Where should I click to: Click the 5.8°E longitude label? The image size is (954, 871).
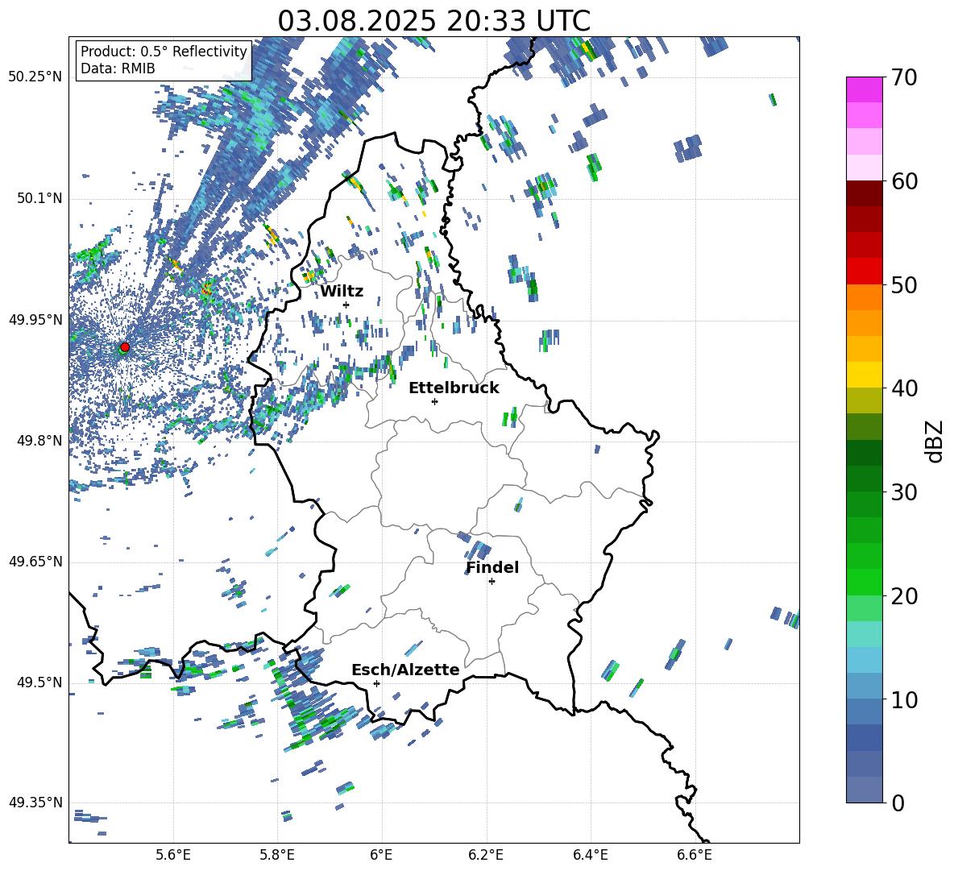click(x=277, y=855)
